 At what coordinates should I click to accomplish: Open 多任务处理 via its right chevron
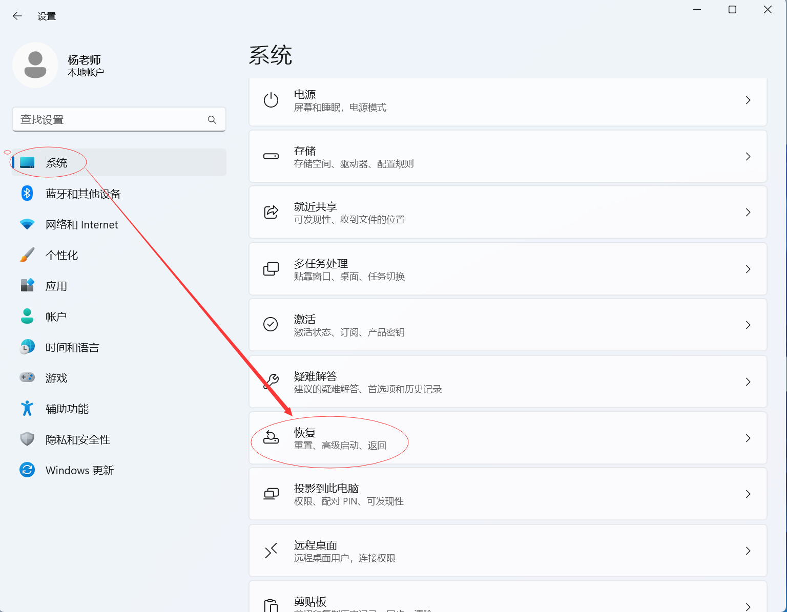pyautogui.click(x=748, y=269)
